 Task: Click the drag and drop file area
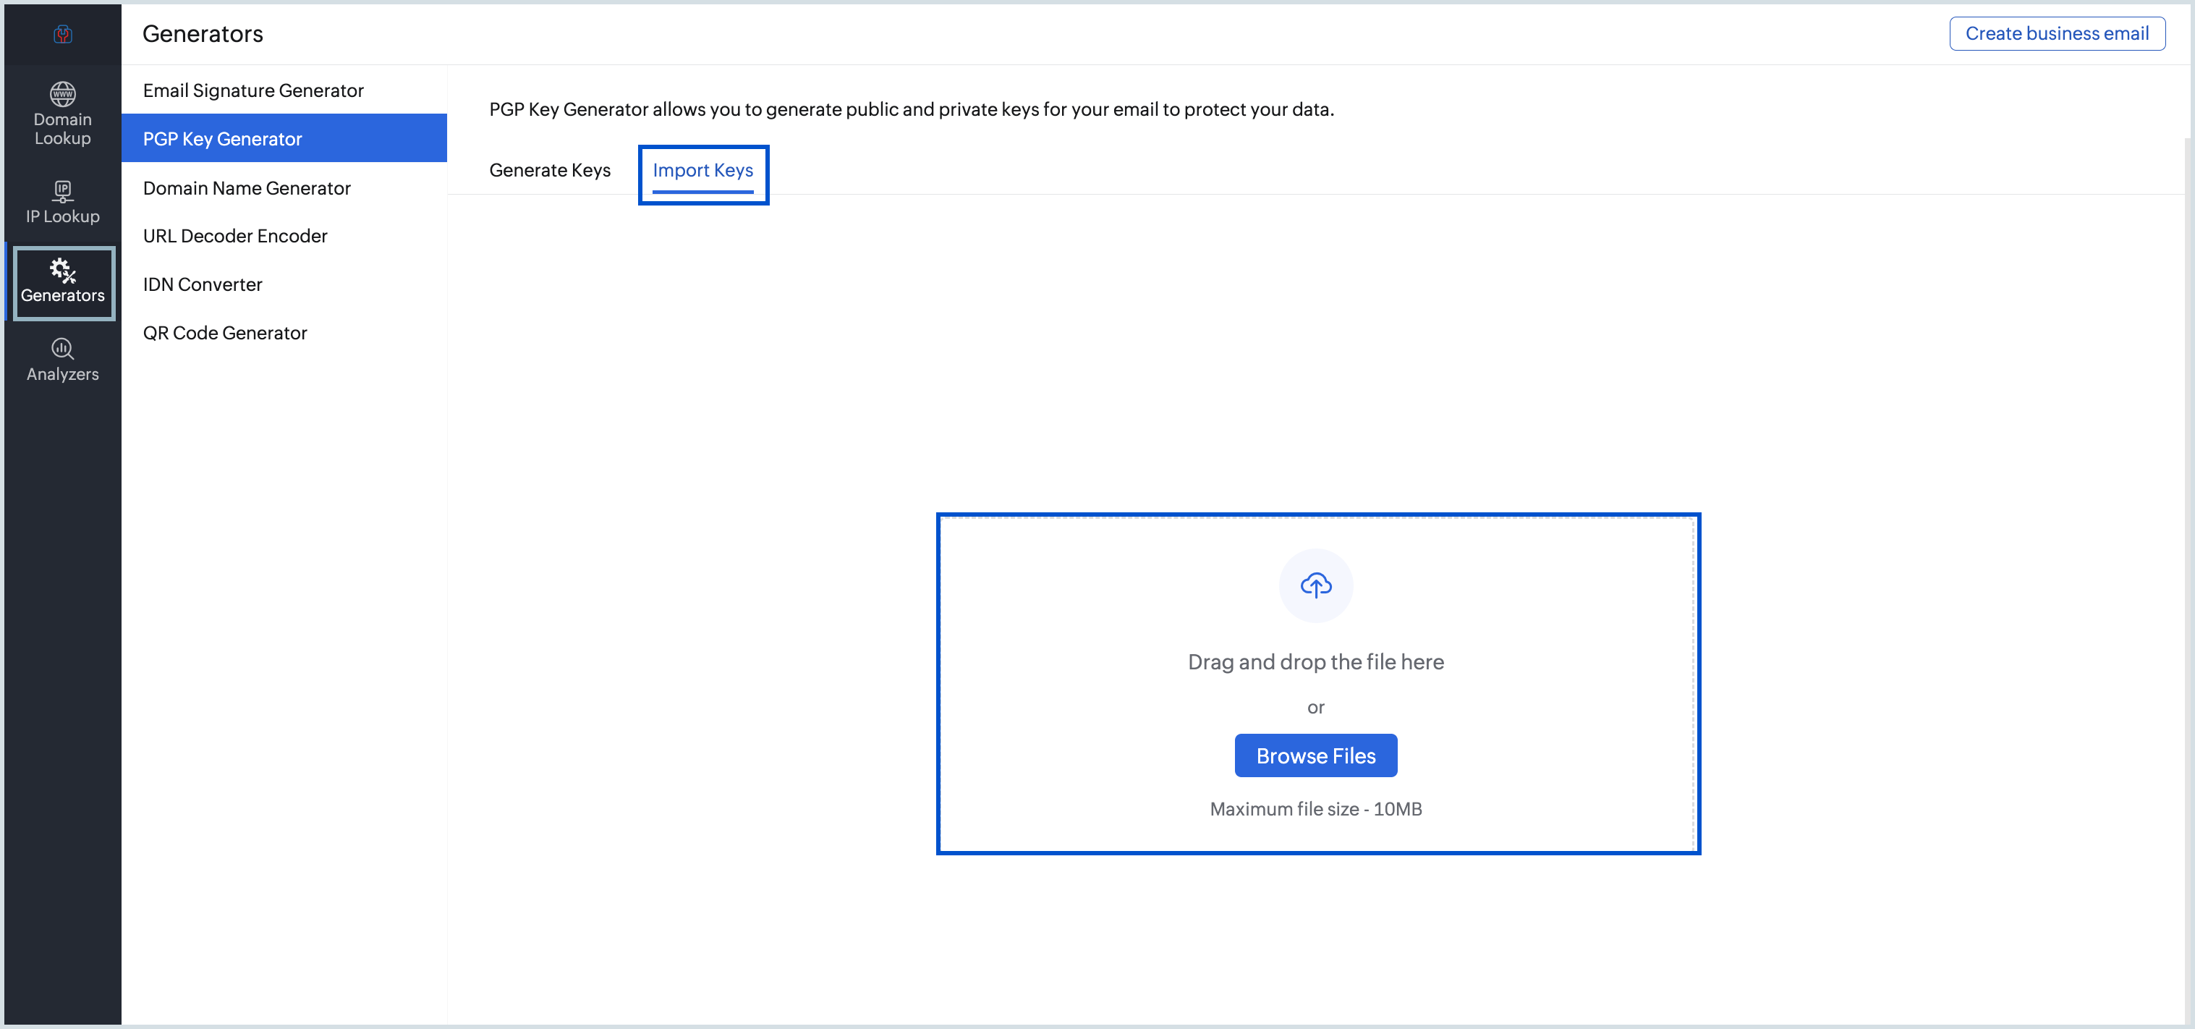click(1318, 684)
